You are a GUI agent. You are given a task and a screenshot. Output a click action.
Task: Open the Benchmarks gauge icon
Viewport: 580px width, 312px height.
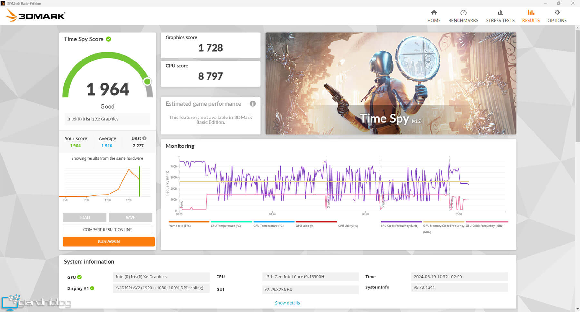pyautogui.click(x=463, y=13)
